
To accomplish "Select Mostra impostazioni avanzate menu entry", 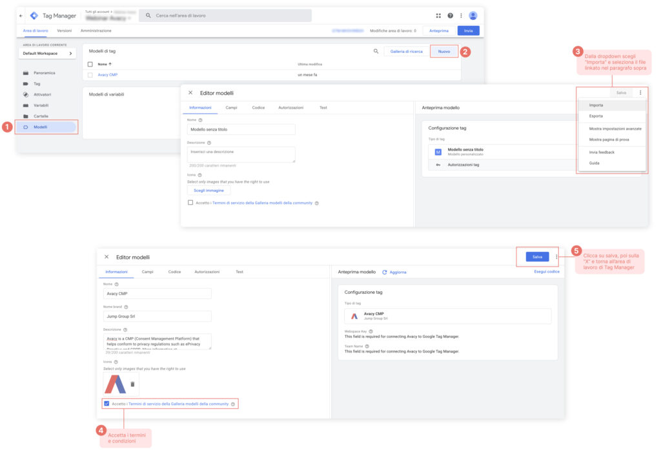I will [x=612, y=129].
